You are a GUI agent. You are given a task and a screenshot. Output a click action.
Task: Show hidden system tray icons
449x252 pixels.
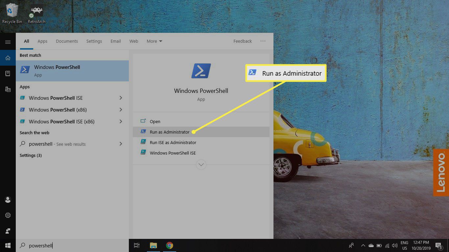click(x=363, y=245)
